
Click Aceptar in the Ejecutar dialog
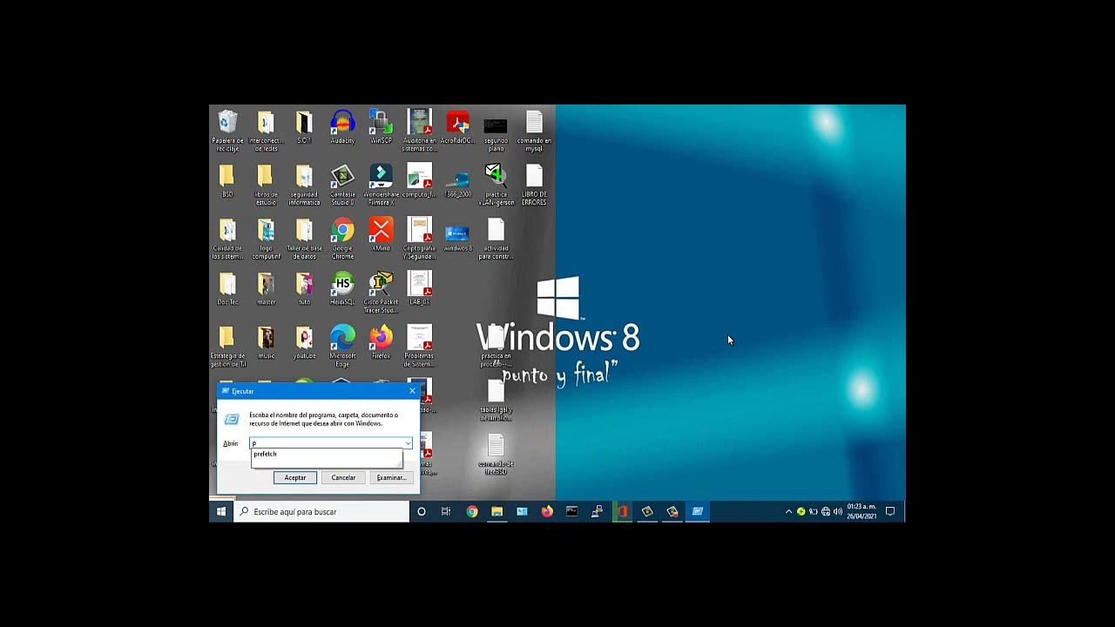(x=295, y=477)
